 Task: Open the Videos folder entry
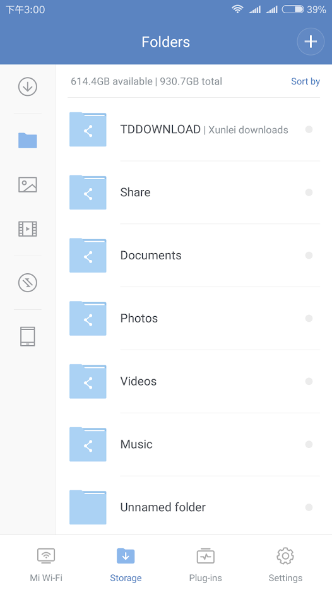194,381
